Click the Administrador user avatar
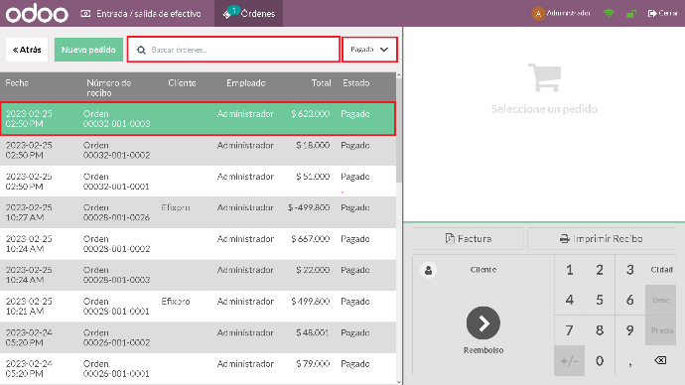This screenshot has width=685, height=385. [x=538, y=14]
